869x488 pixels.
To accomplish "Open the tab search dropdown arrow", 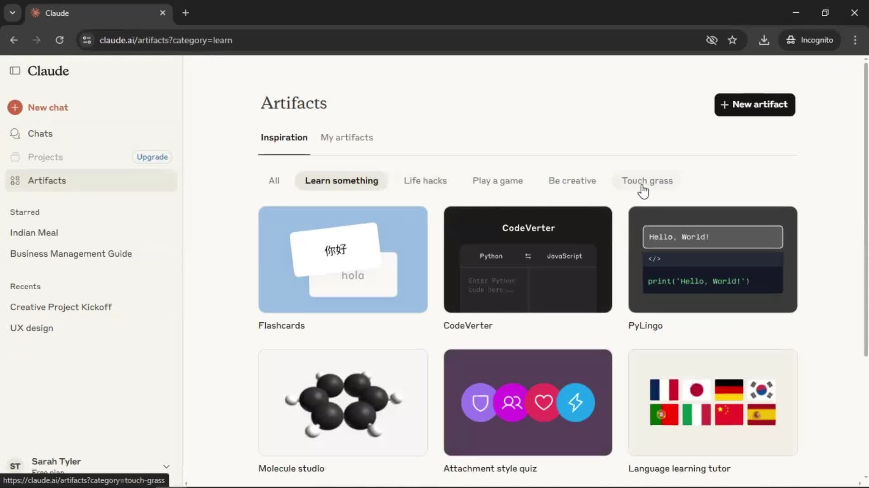I will (13, 13).
